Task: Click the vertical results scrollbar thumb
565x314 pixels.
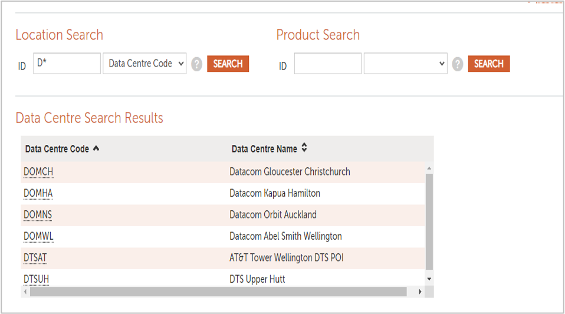Action: pyautogui.click(x=429, y=222)
